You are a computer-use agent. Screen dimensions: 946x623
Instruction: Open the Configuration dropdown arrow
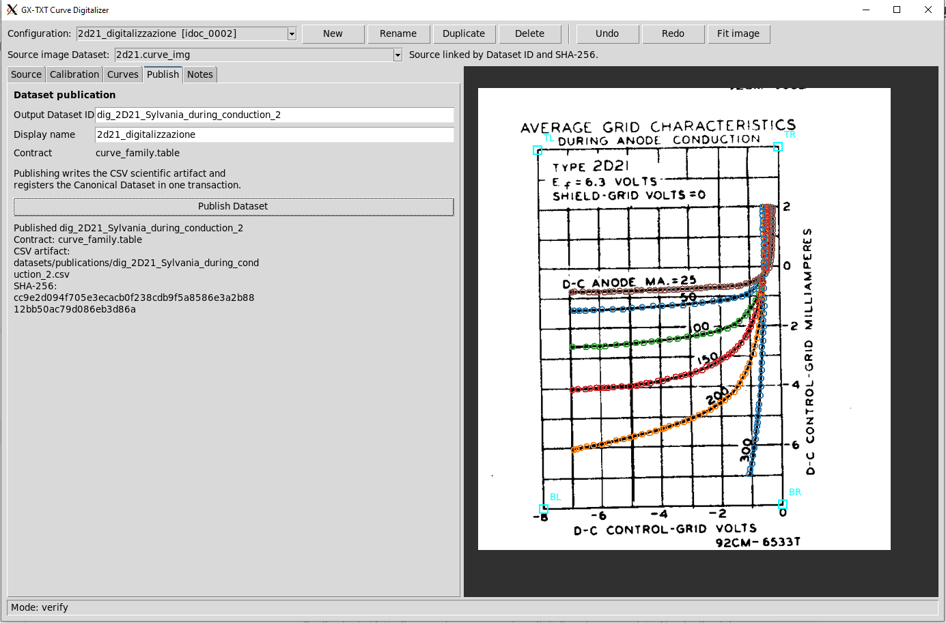292,34
